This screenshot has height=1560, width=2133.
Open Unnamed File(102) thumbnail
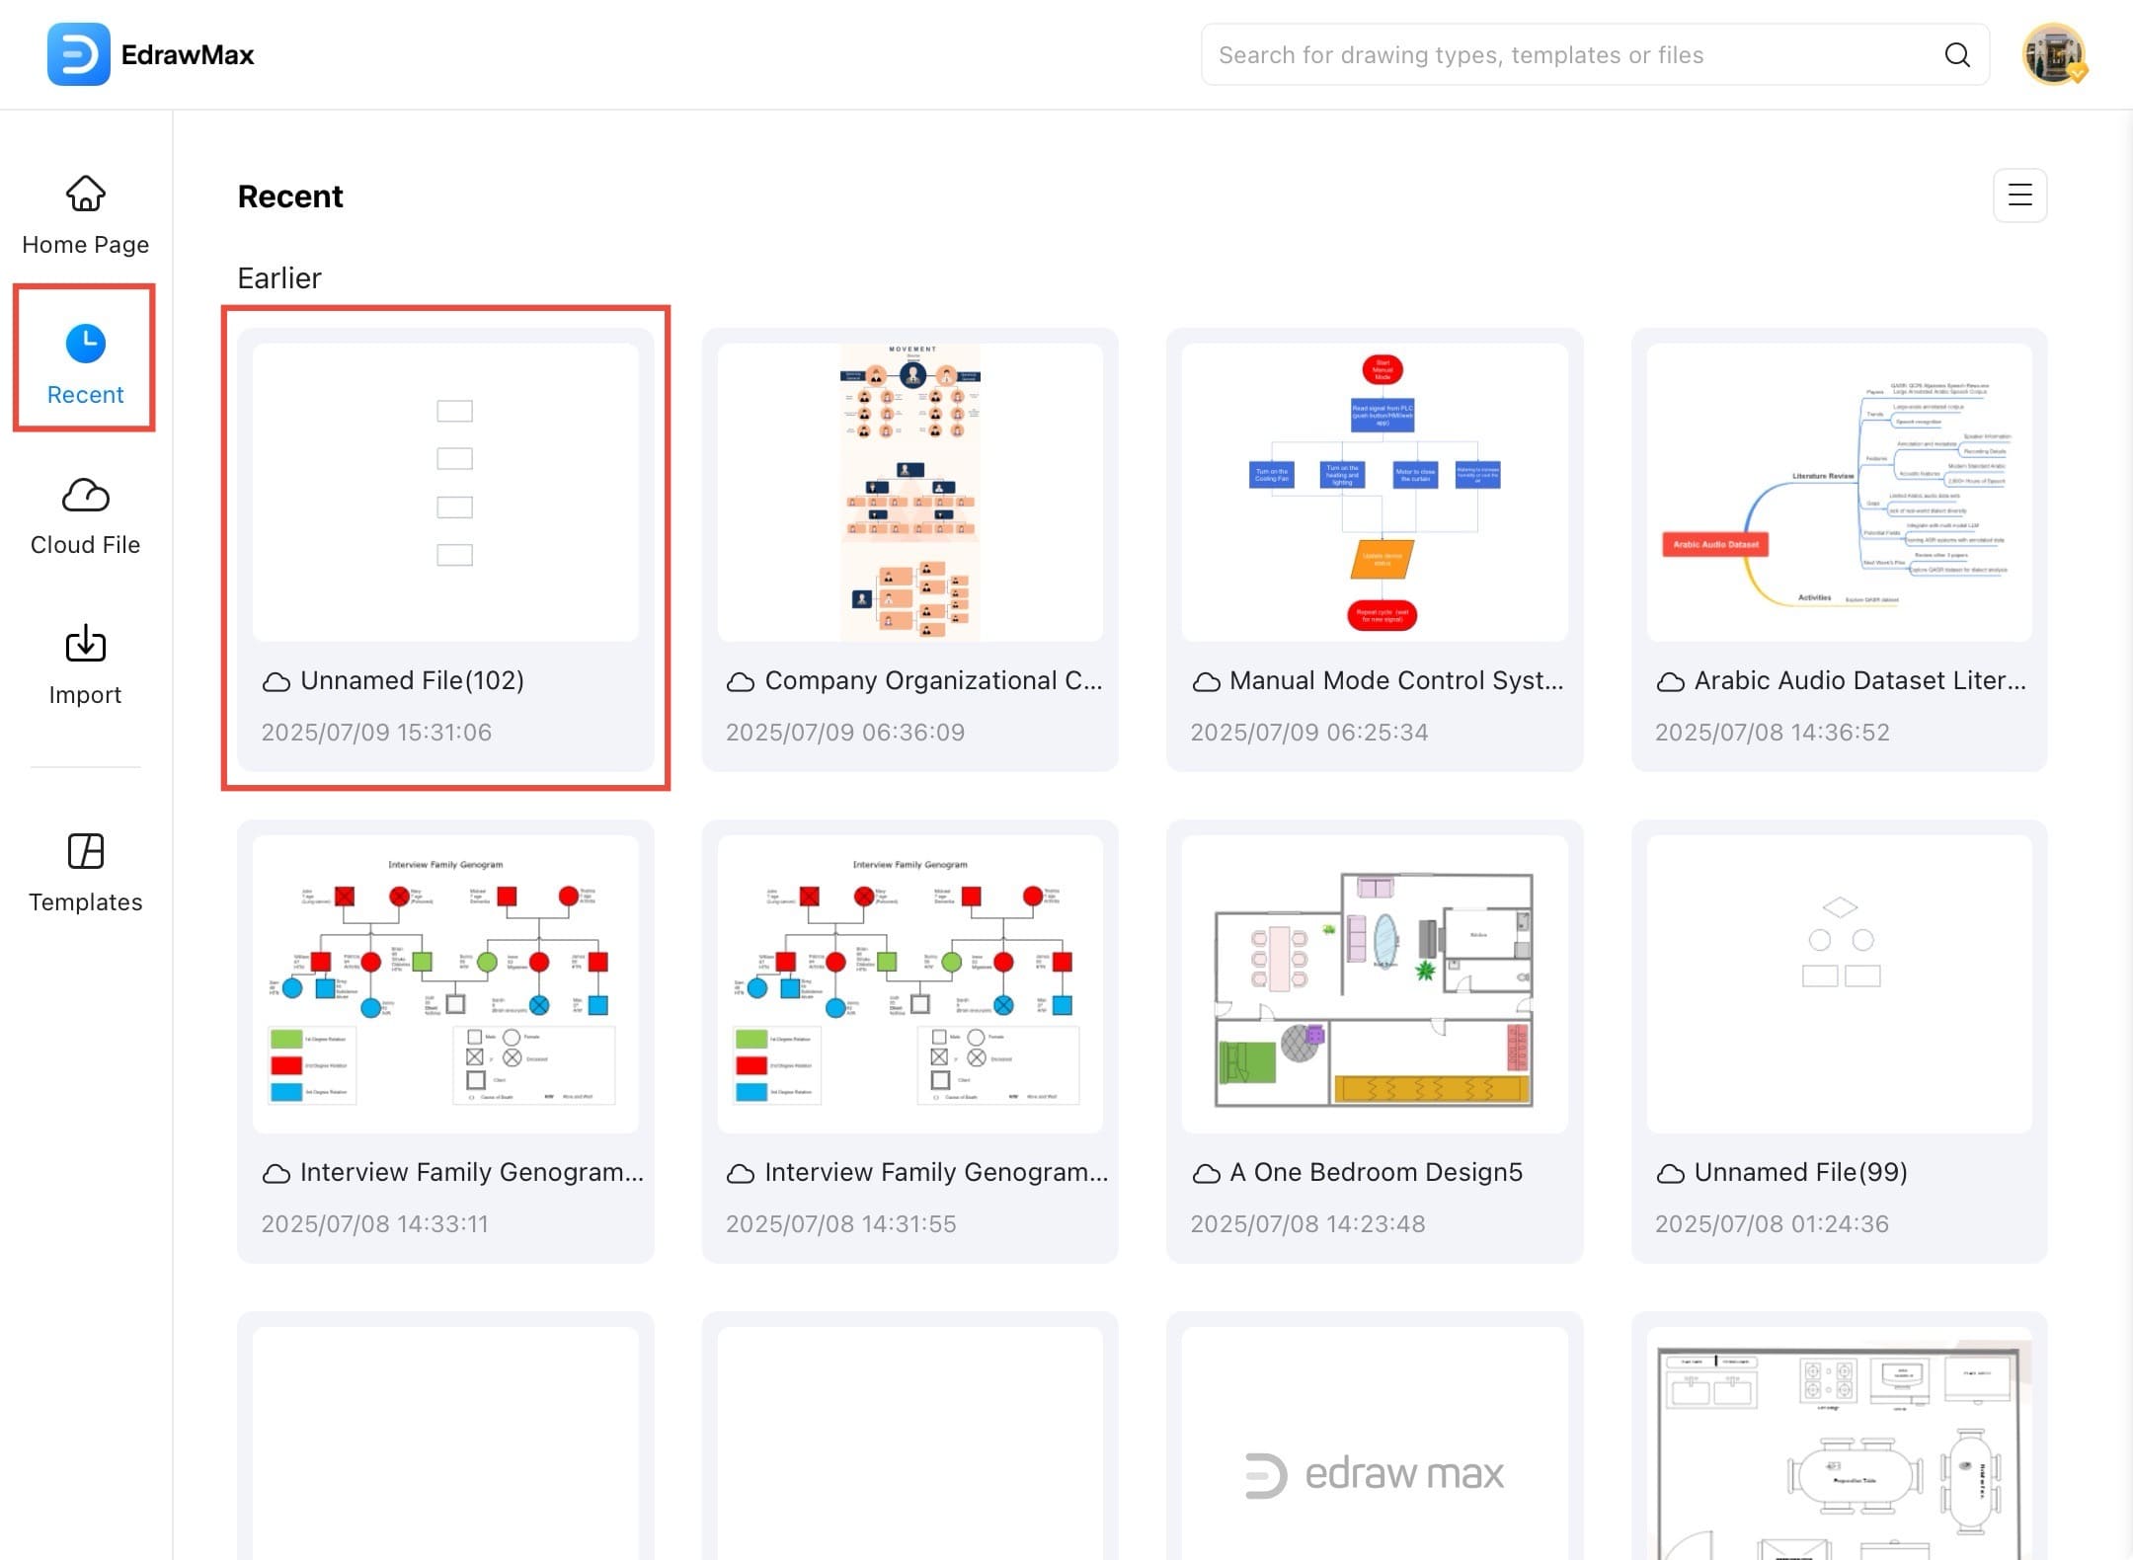(445, 492)
